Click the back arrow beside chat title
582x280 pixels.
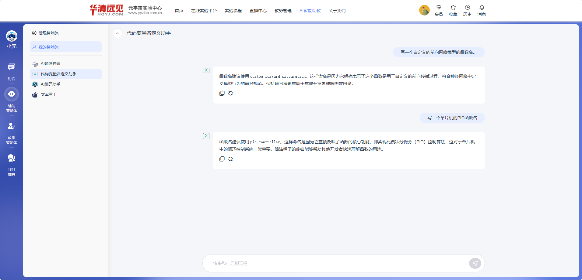[117, 33]
